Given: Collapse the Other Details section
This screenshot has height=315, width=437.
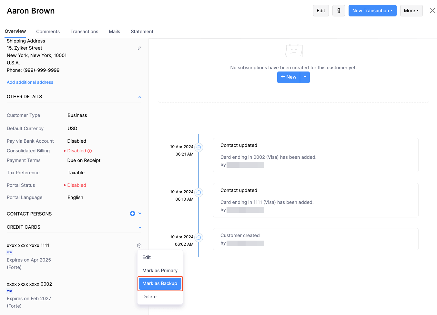Looking at the screenshot, I should (140, 97).
